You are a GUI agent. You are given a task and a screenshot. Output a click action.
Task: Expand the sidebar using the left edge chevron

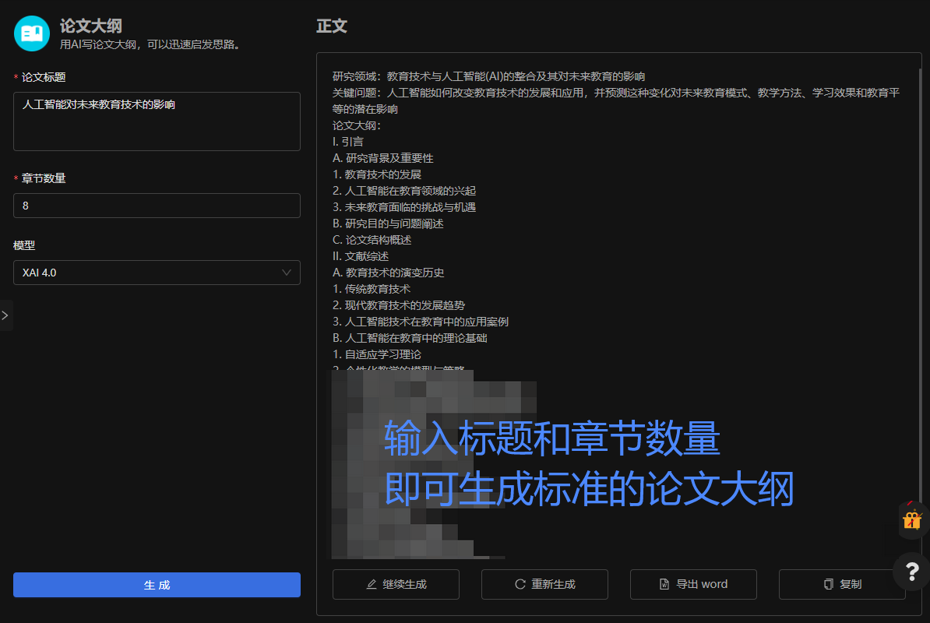click(x=6, y=315)
